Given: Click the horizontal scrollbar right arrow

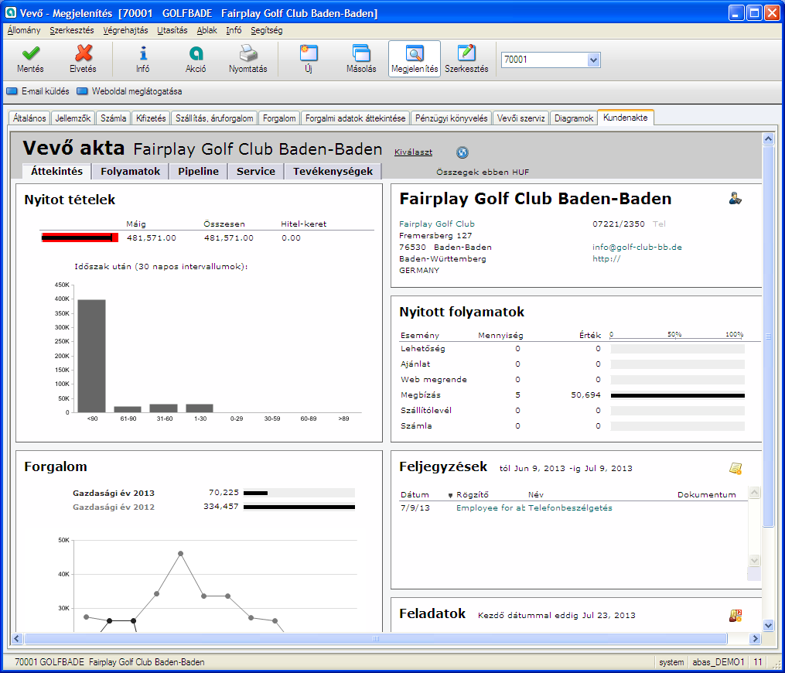Looking at the screenshot, I should tap(755, 638).
